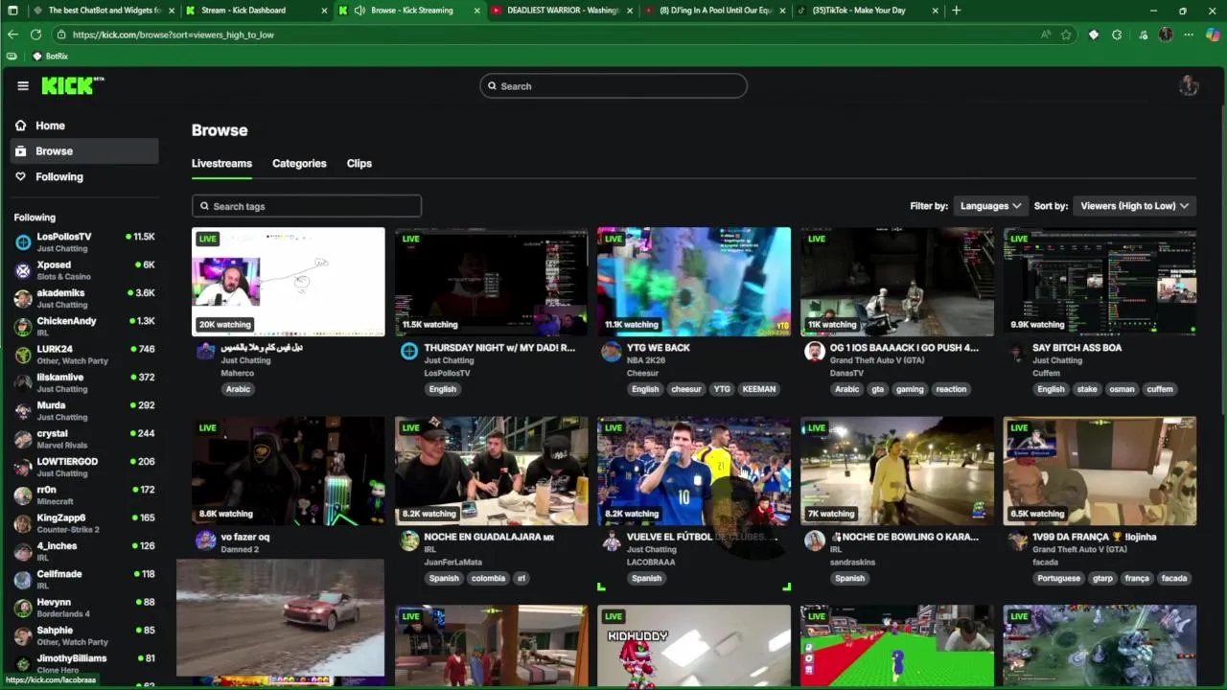Image resolution: width=1227 pixels, height=690 pixels.
Task: Open OG 1 IOS BAAAACK stream title
Action: click(x=904, y=348)
